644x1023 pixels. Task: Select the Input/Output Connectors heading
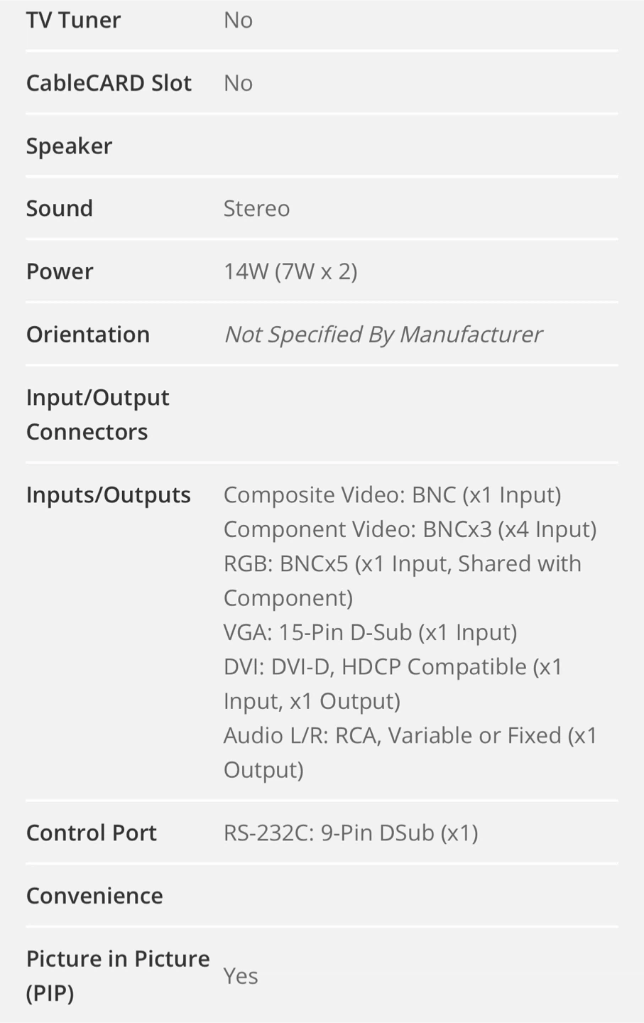coord(97,414)
